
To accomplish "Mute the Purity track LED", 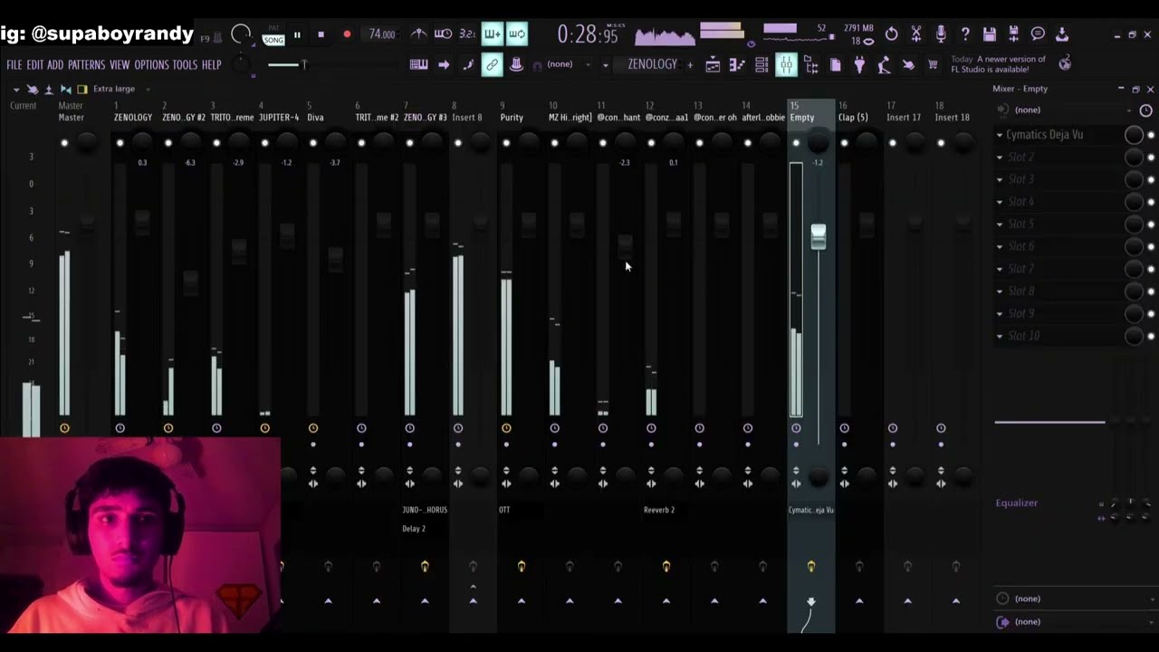I will (506, 143).
